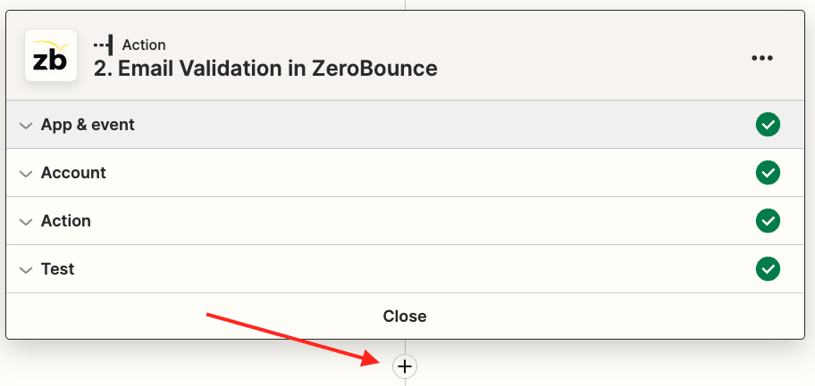815x386 pixels.
Task: Expand the App & event chevron
Action: (25, 126)
